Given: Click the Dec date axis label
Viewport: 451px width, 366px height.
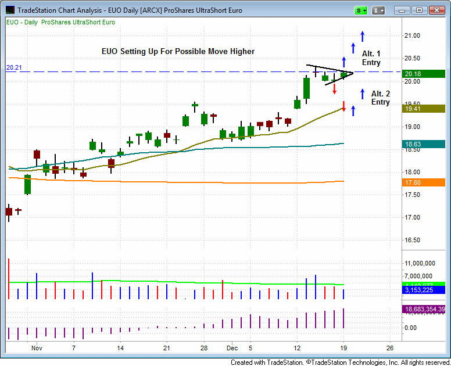Looking at the screenshot, I should 232,348.
